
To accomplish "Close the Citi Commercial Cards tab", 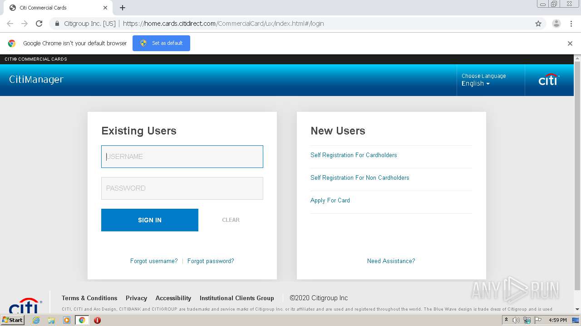I will tap(105, 8).
